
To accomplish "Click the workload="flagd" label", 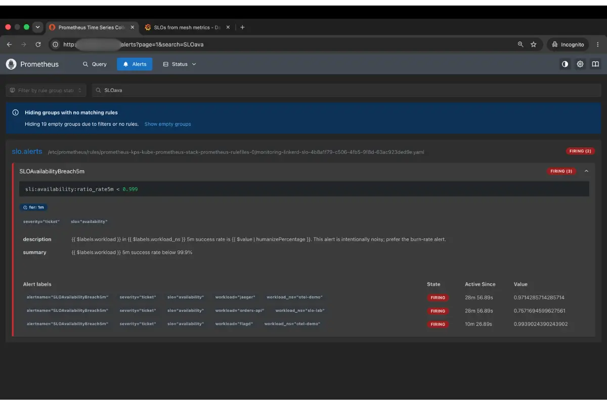I will pyautogui.click(x=234, y=323).
